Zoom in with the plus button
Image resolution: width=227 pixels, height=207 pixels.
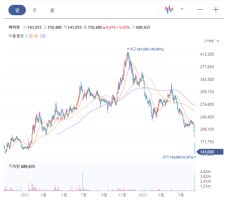216,10
